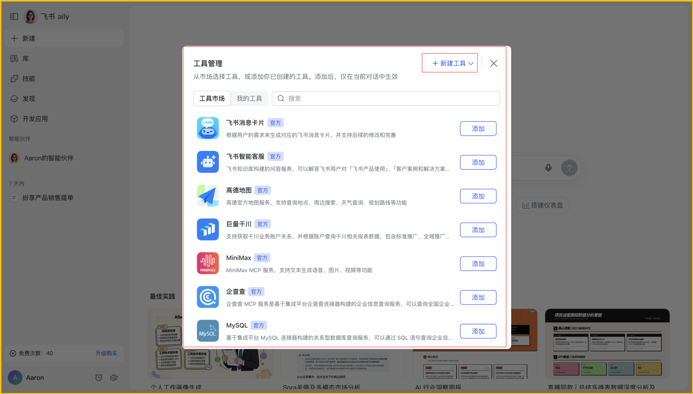693x394 pixels.
Task: Close the 工具管理 dialog
Action: coord(493,63)
